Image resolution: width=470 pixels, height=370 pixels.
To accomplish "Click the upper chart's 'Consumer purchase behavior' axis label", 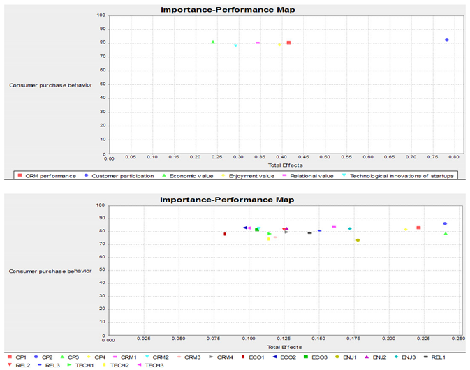I will [51, 85].
